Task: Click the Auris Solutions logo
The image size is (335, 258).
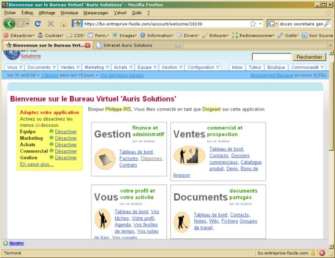Action: point(22,55)
